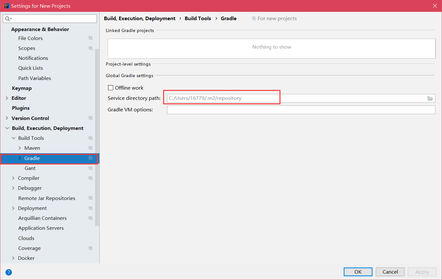
Task: Expand the Gradle node arrow
Action: (x=20, y=158)
